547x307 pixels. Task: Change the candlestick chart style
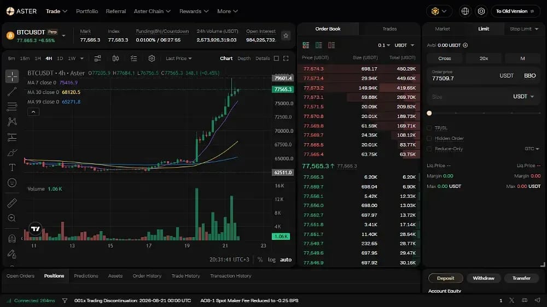click(115, 58)
